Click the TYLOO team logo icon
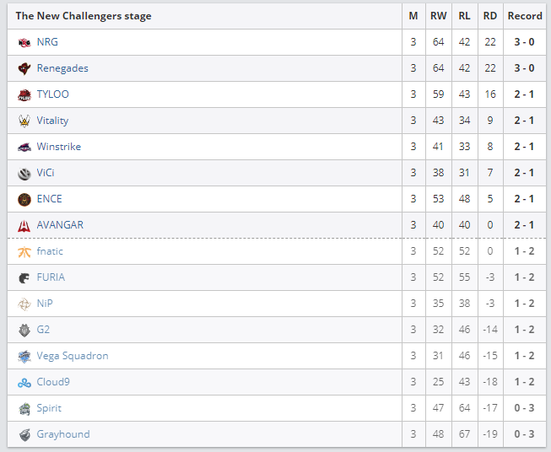Image resolution: width=551 pixels, height=452 pixels. pos(24,94)
